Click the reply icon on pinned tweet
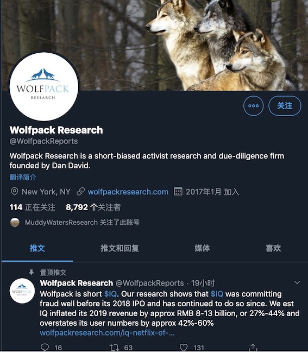Image resolution: width=308 pixels, height=353 pixels. tap(45, 348)
